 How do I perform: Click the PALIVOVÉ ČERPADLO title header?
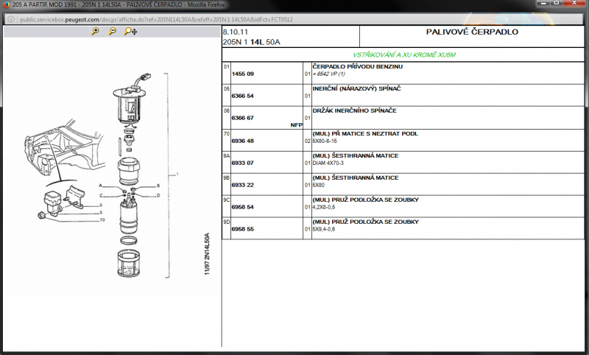[x=472, y=32]
